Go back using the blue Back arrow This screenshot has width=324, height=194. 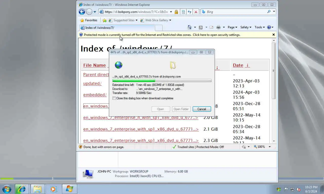[82, 12]
